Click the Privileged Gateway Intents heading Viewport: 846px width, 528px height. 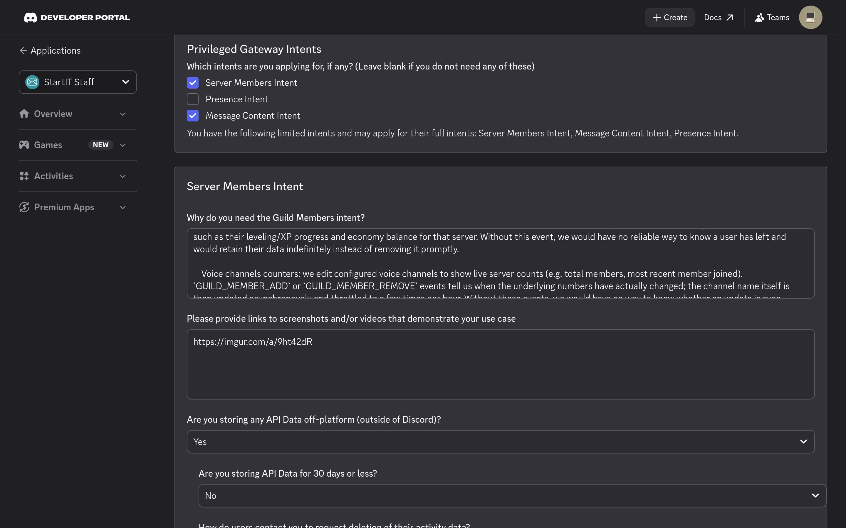pyautogui.click(x=254, y=49)
